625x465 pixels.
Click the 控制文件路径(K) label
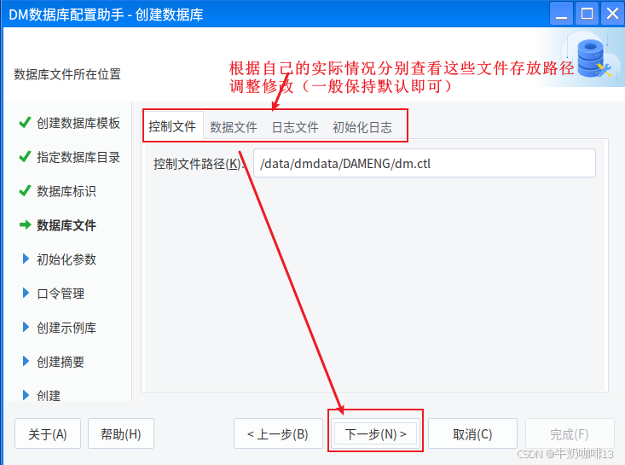click(198, 164)
